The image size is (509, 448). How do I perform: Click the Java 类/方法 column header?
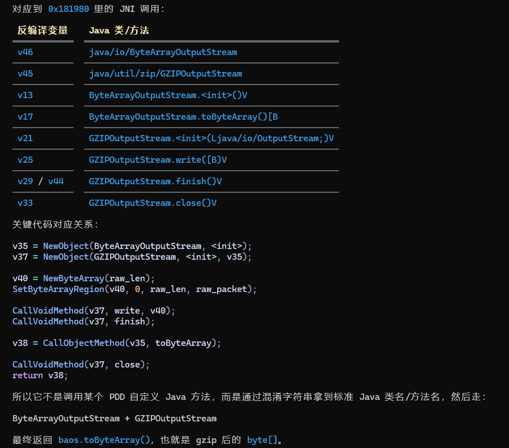coord(119,30)
